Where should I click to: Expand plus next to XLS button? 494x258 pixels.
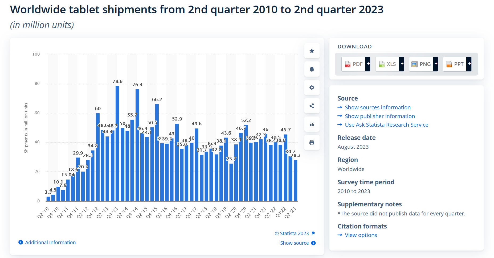(402, 64)
